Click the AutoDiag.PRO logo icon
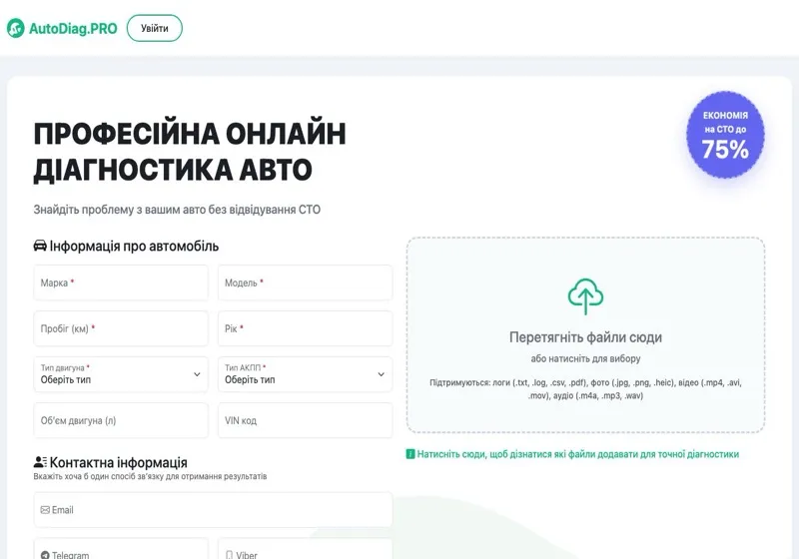Screen dimensions: 799x559 click(x=15, y=29)
